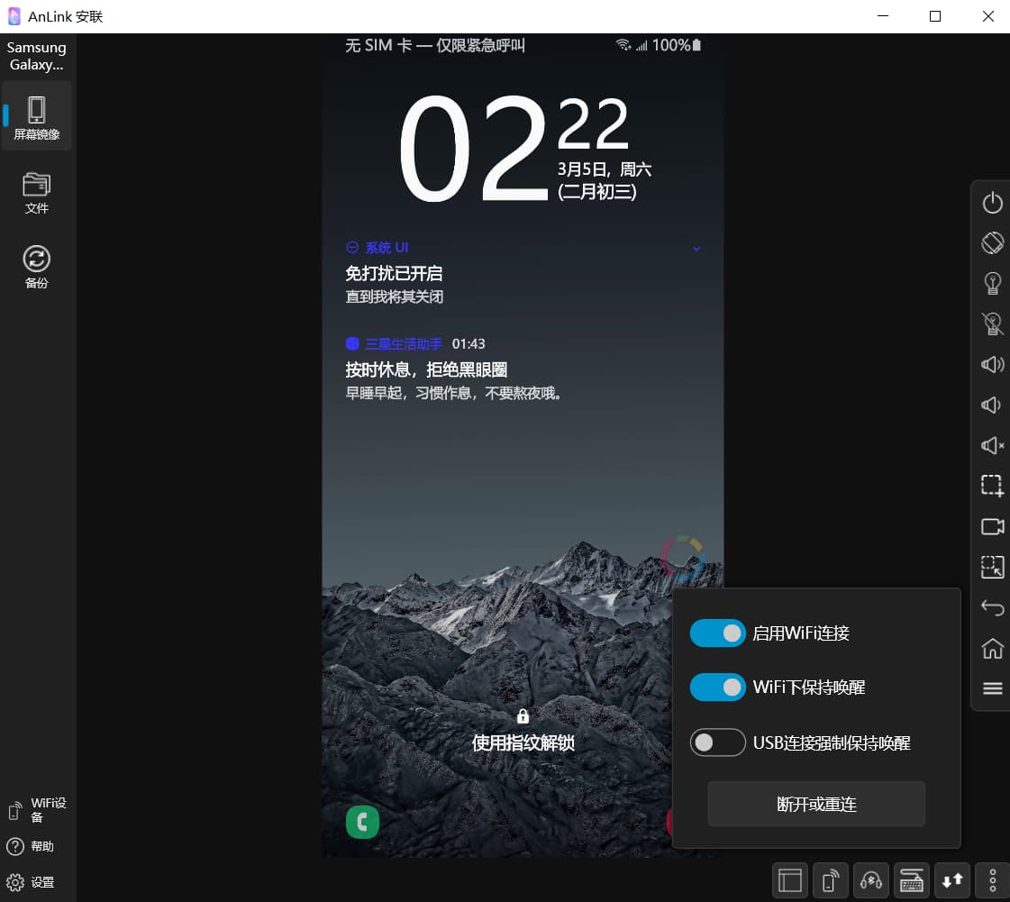Open the Files (文件) section
Screen dimensions: 1010x902
(37, 193)
